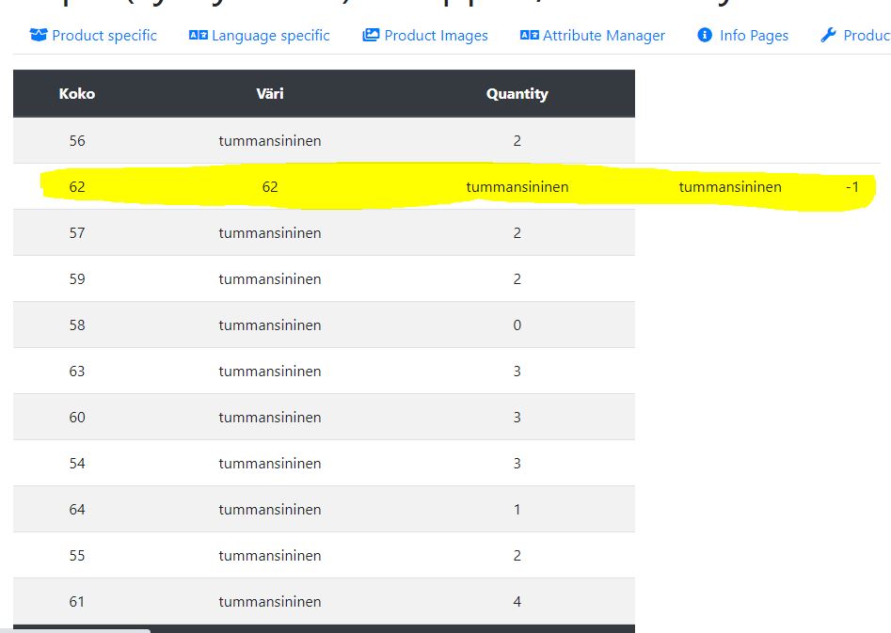Click tummansininen in the size 61 row

(x=270, y=601)
